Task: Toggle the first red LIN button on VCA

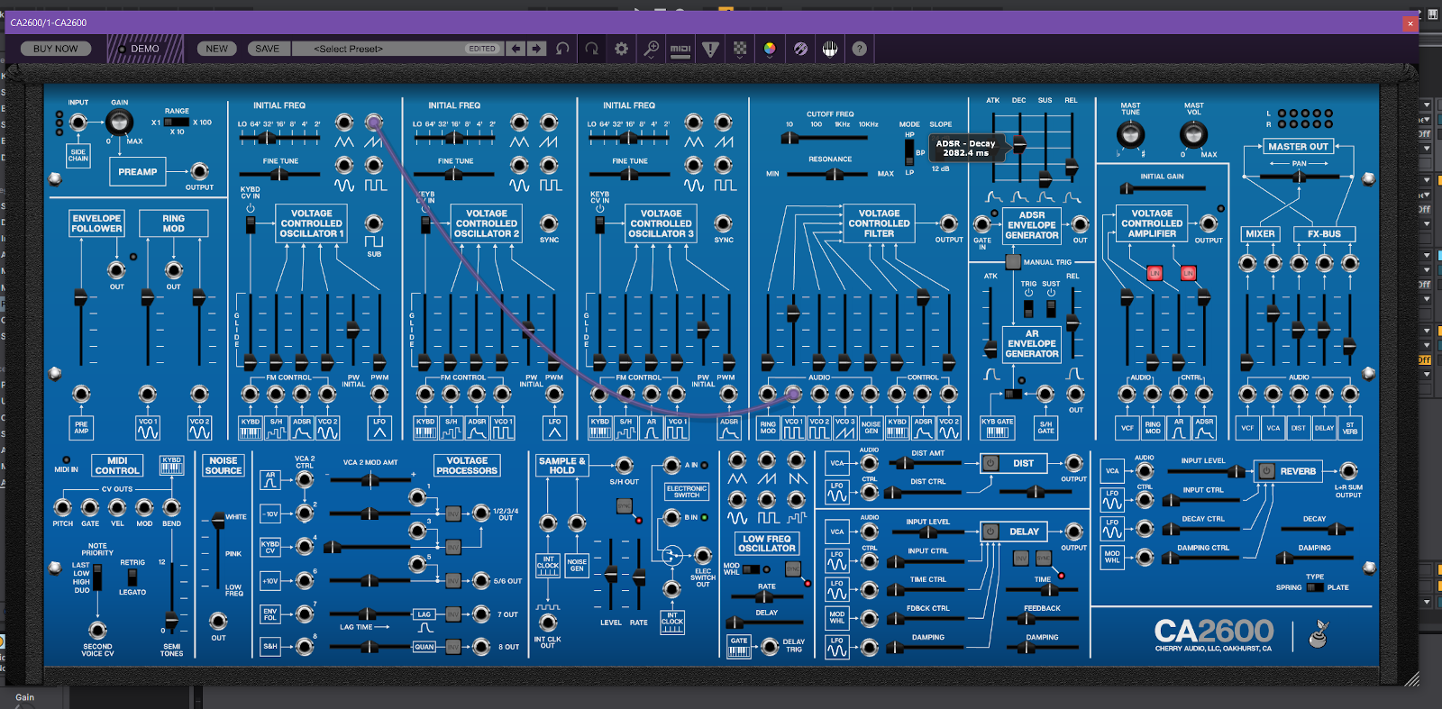Action: (1154, 272)
